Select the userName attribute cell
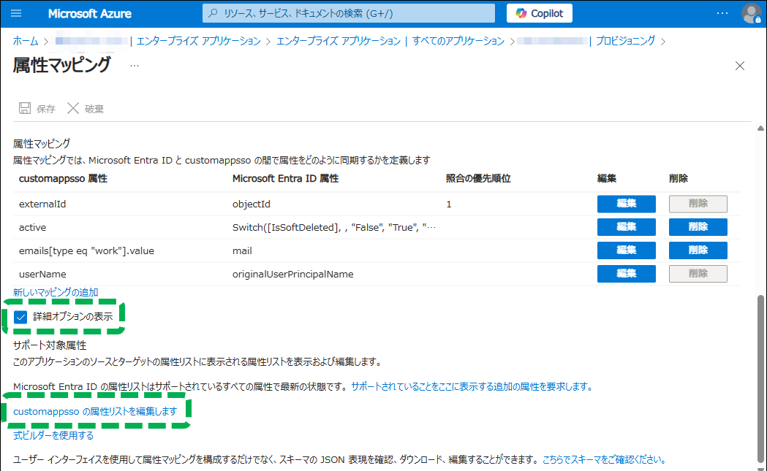The width and height of the screenshot is (767, 471). tap(42, 274)
